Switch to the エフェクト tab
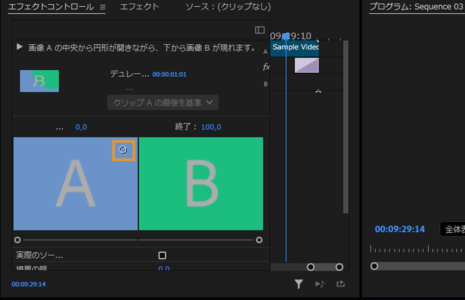The height and width of the screenshot is (300, 465). point(139,7)
